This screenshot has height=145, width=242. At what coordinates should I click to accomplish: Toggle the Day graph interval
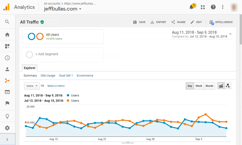coord(190,86)
